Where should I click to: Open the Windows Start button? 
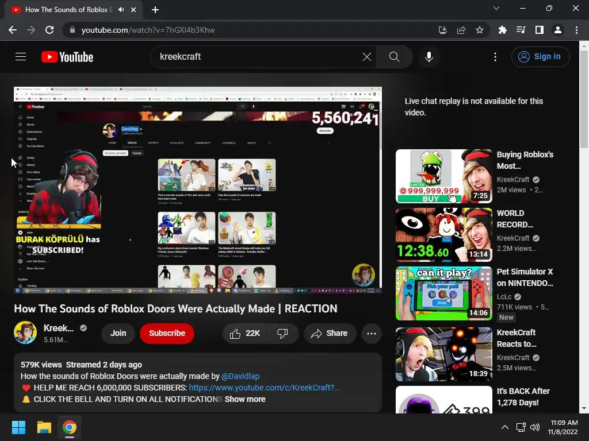(18, 427)
